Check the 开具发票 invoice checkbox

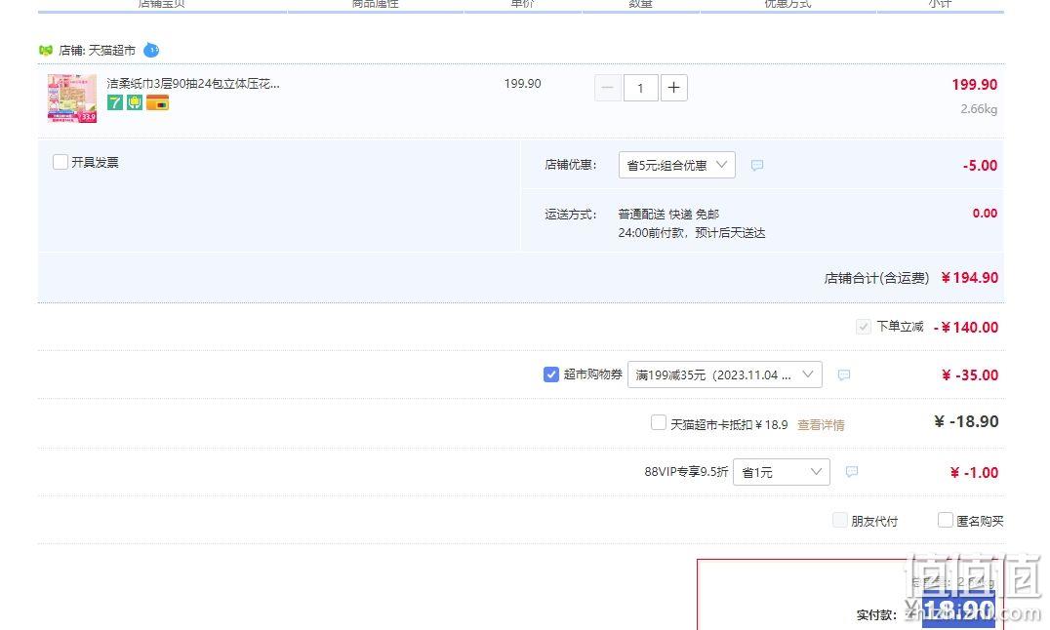61,162
